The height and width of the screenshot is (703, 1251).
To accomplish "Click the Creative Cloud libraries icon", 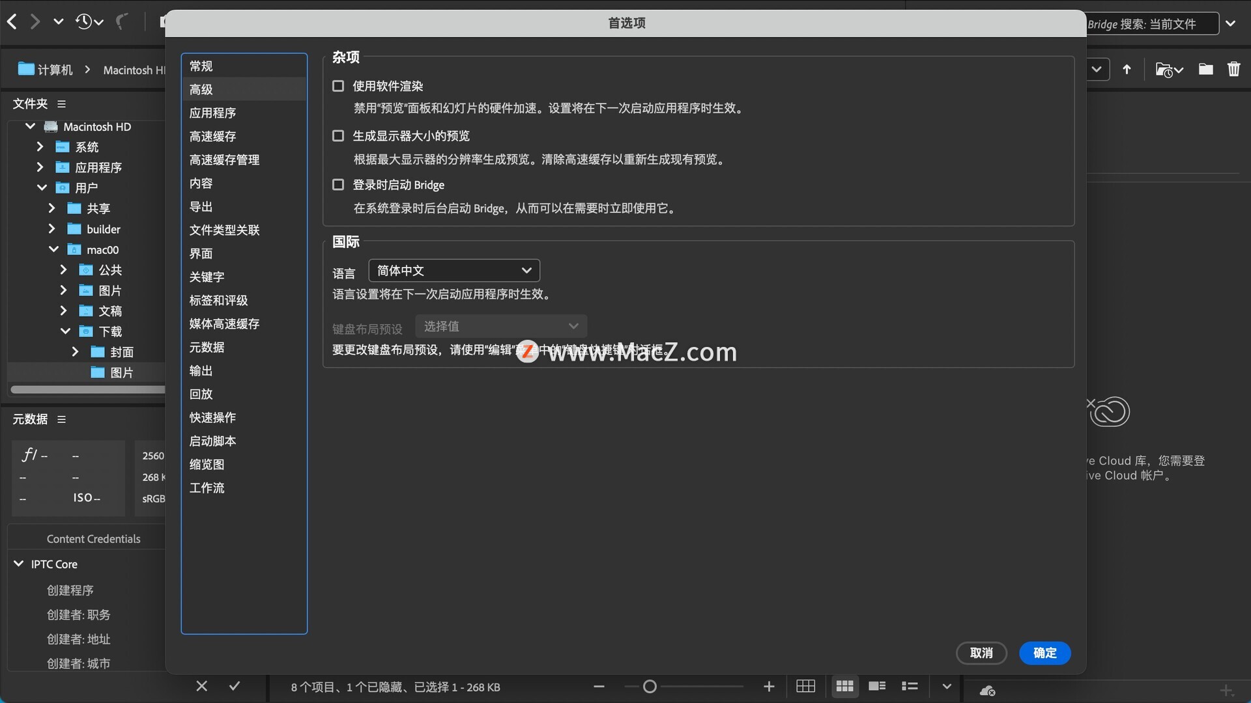I will tap(1109, 411).
